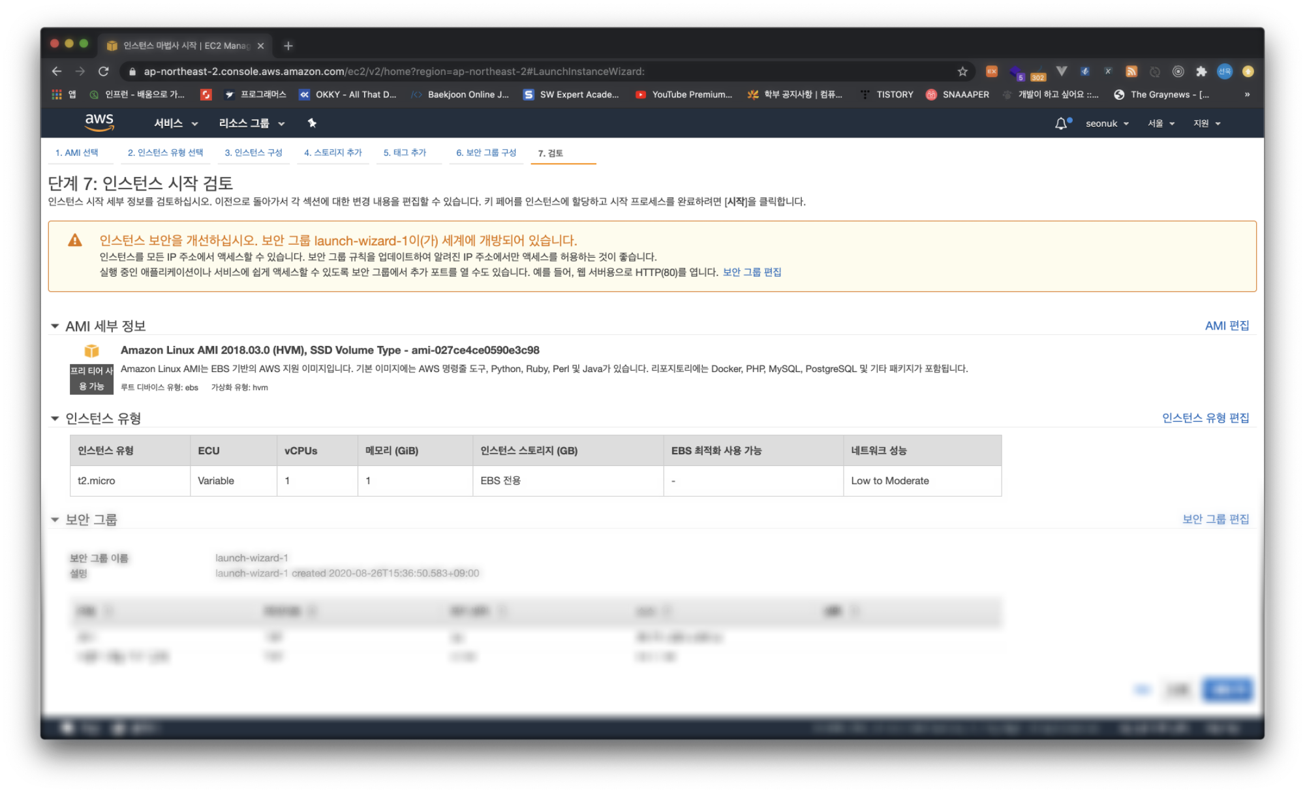This screenshot has width=1305, height=793.
Task: Open the 서비스 dropdown menu
Action: 176,123
